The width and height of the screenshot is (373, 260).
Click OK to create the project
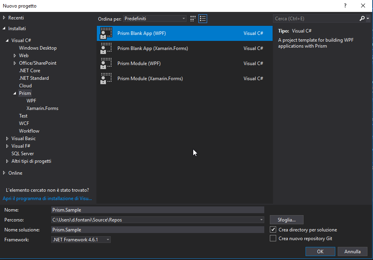click(320, 251)
